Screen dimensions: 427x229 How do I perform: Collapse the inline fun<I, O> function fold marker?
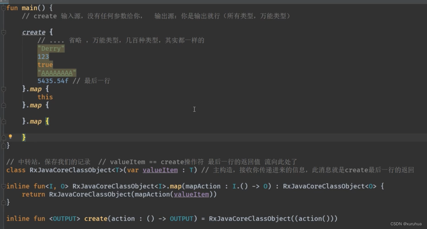pyautogui.click(x=3, y=186)
